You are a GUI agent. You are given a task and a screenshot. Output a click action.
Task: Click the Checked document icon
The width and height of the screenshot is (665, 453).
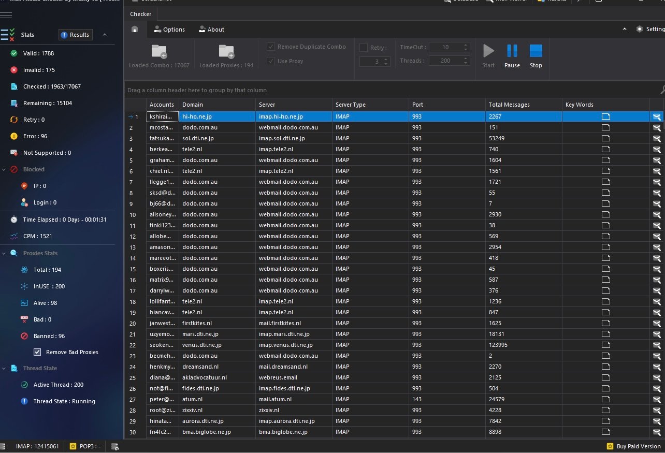pyautogui.click(x=14, y=86)
